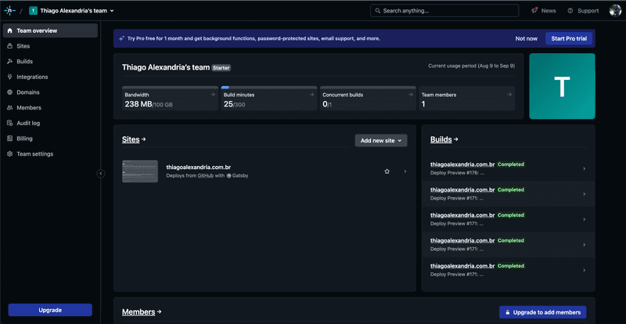Viewport: 626px width, 324px height.
Task: Click the large teal T team avatar
Action: 562,86
